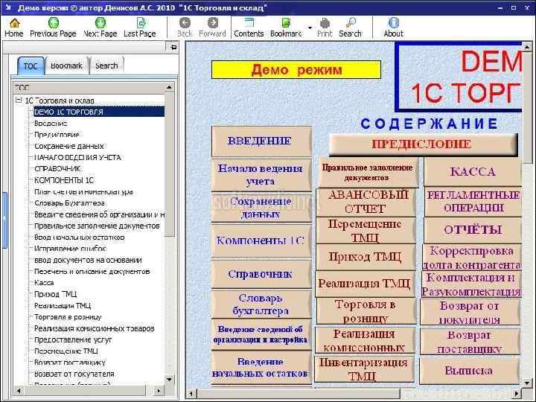Click the TOC tree scroll-left arrow
This screenshot has width=536, height=402.
point(19,390)
